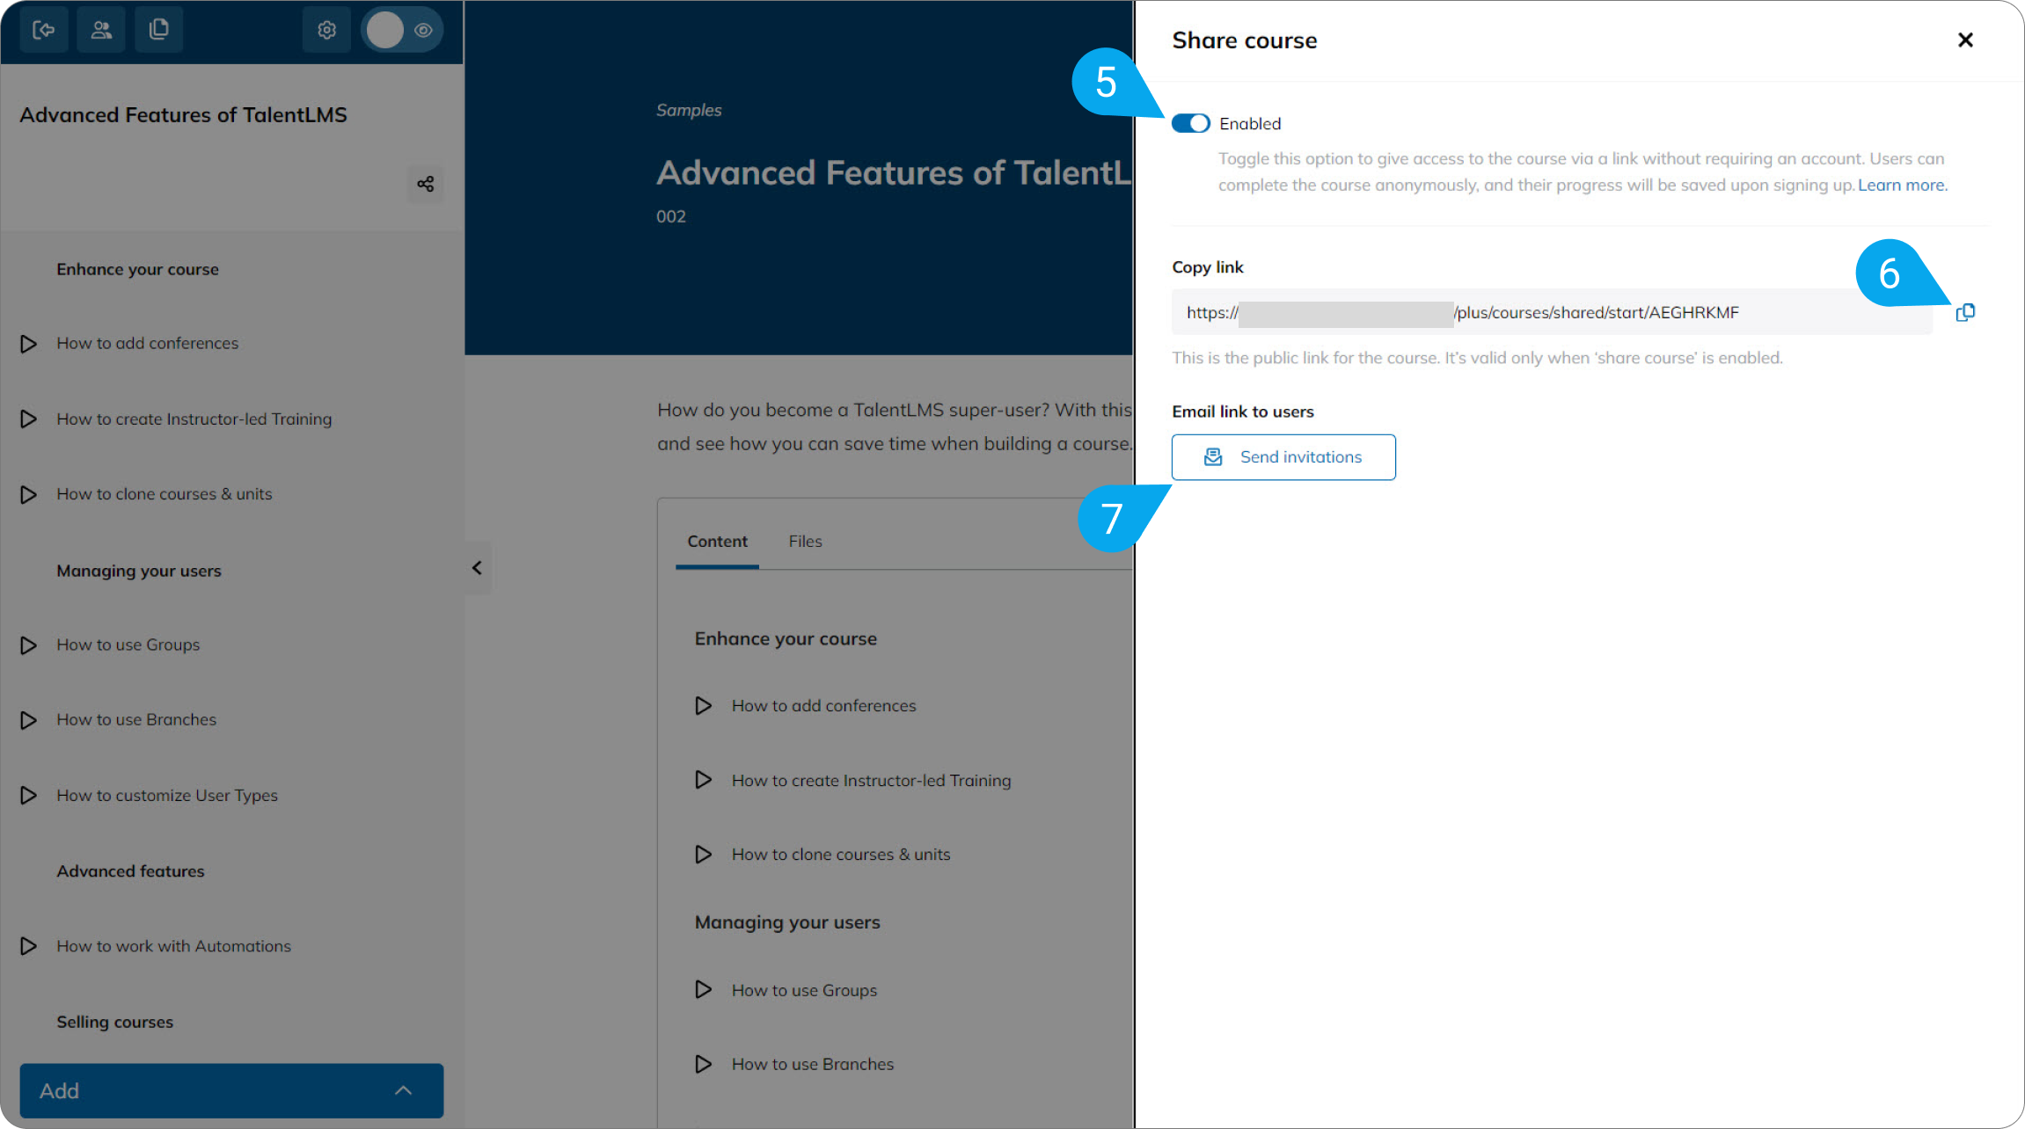This screenshot has width=2025, height=1129.
Task: Click play icon beside sidebar How to work with Automations
Action: [28, 946]
